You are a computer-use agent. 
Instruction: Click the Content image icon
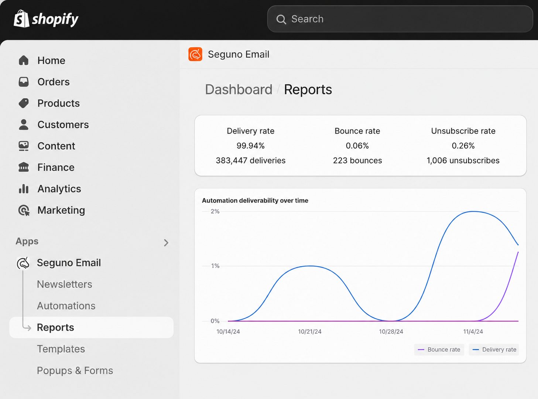point(24,146)
